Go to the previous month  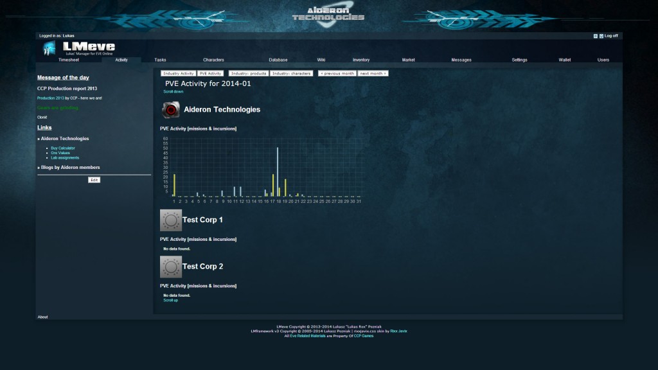pyautogui.click(x=337, y=73)
